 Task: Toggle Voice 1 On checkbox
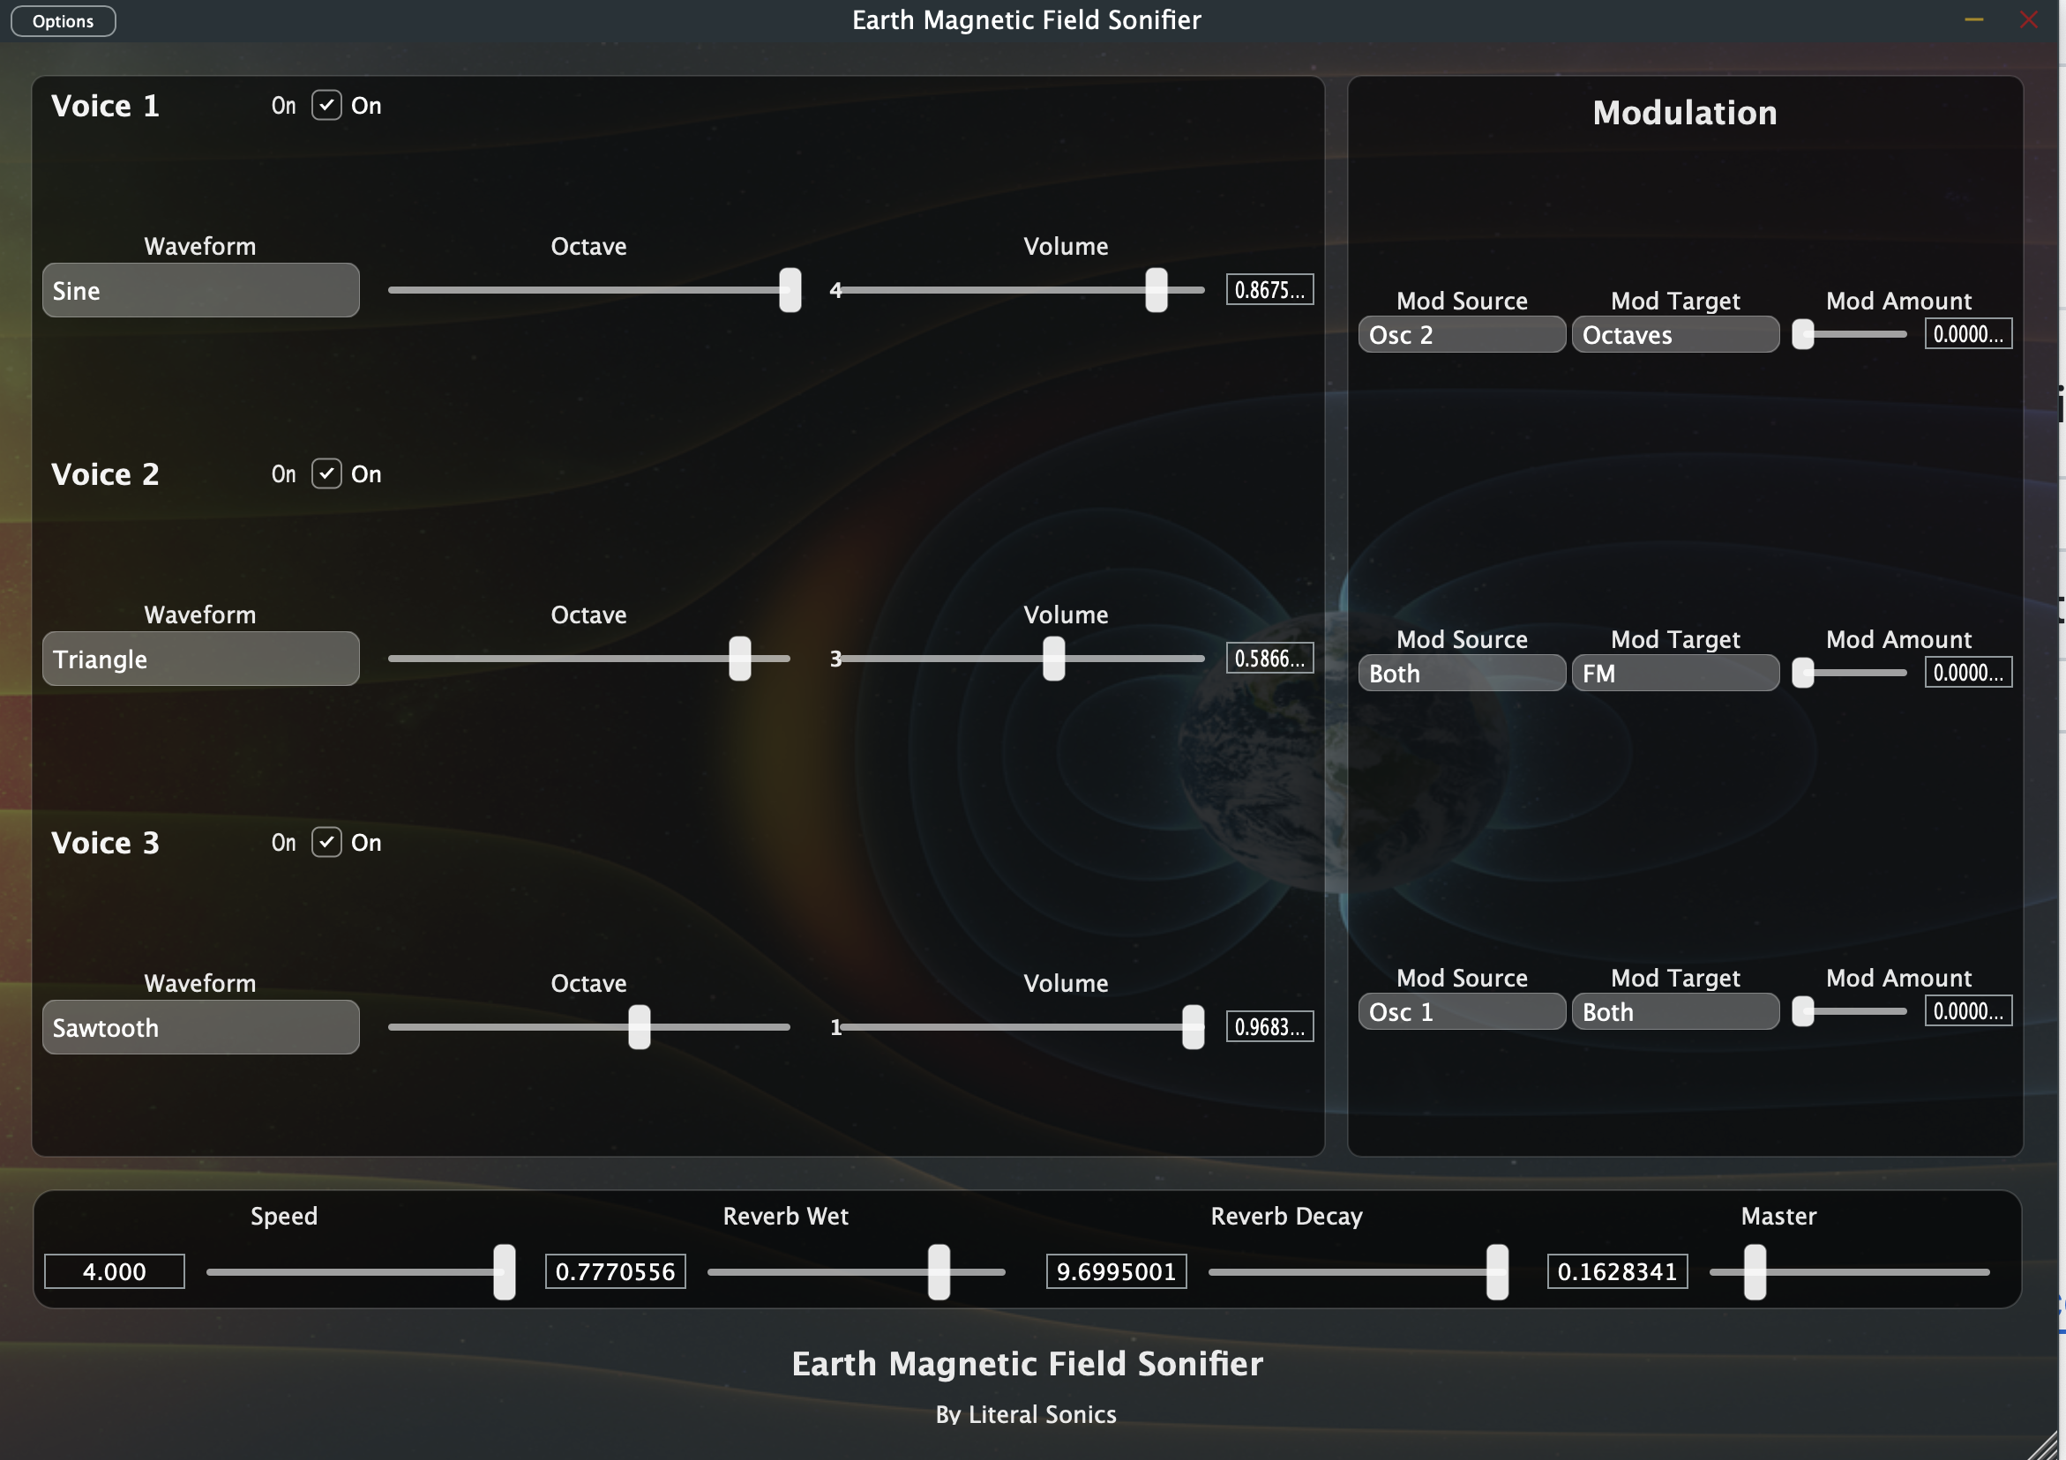coord(326,105)
